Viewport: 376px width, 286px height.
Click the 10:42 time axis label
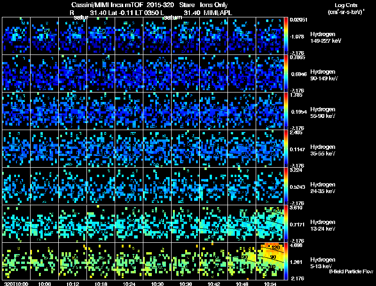pos(214,284)
